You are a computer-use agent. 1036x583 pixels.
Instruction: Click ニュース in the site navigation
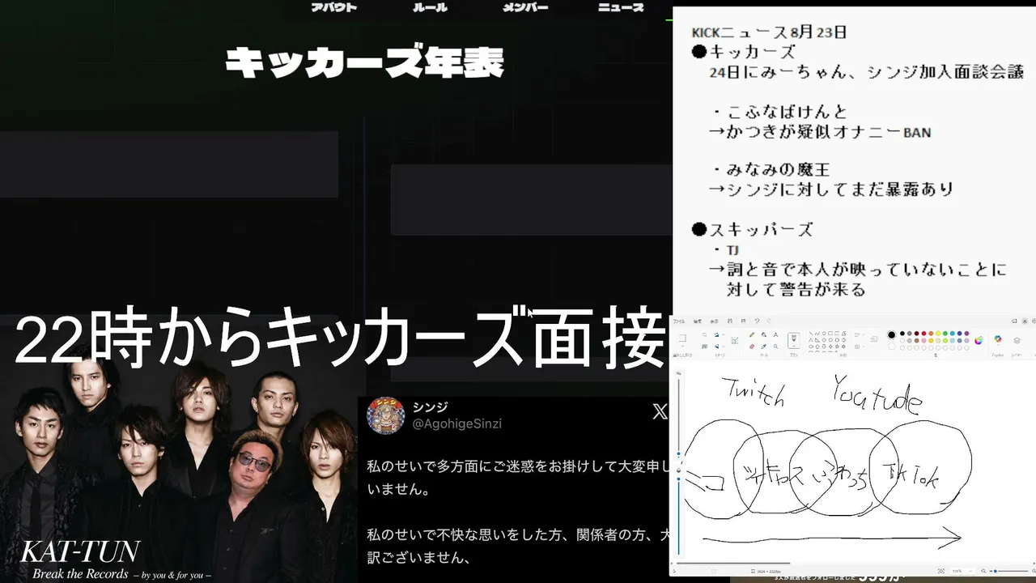coord(621,7)
